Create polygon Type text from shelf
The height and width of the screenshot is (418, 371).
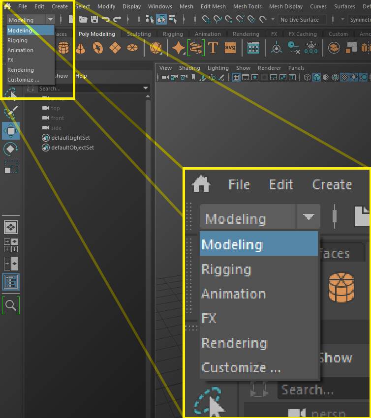(x=213, y=48)
